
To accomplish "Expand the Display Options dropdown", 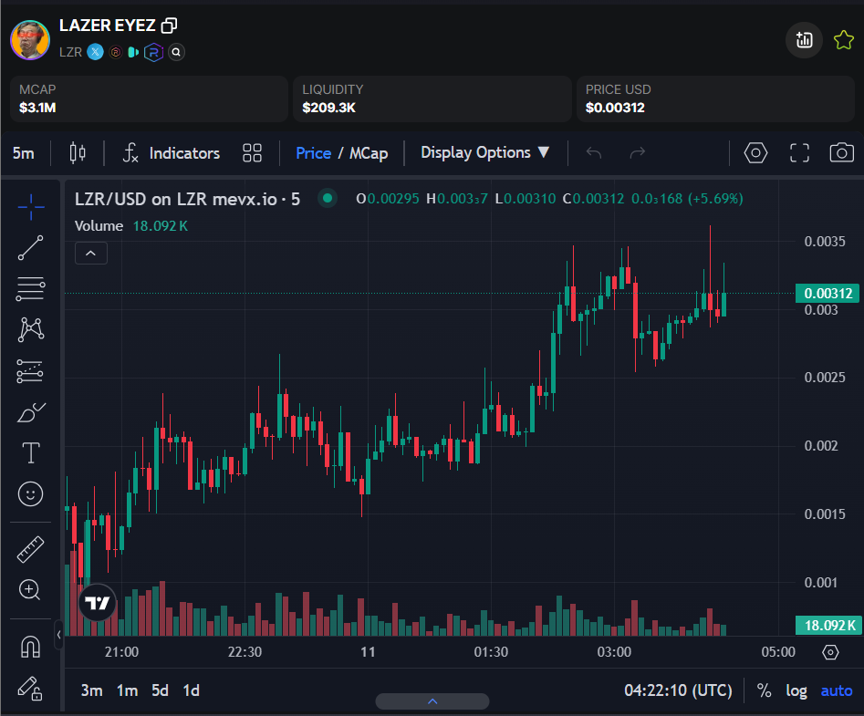I will 484,152.
